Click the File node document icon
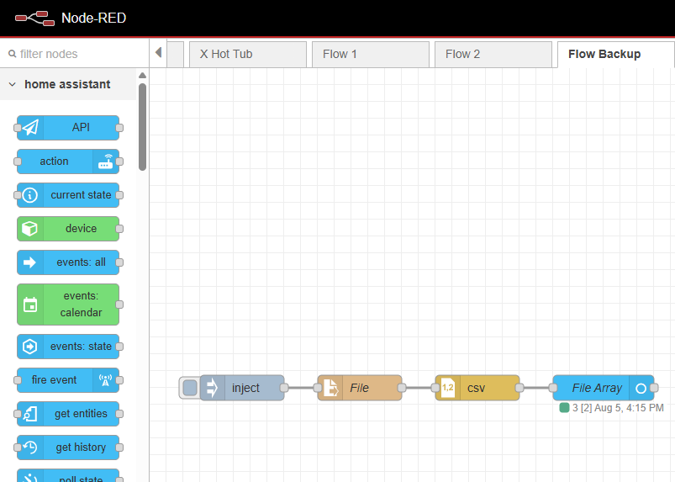The height and width of the screenshot is (482, 675). [x=330, y=388]
